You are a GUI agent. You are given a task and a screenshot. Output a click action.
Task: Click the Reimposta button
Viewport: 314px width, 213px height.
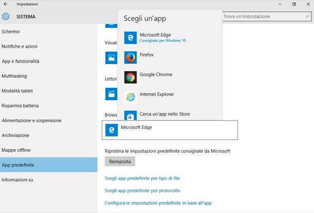120,161
